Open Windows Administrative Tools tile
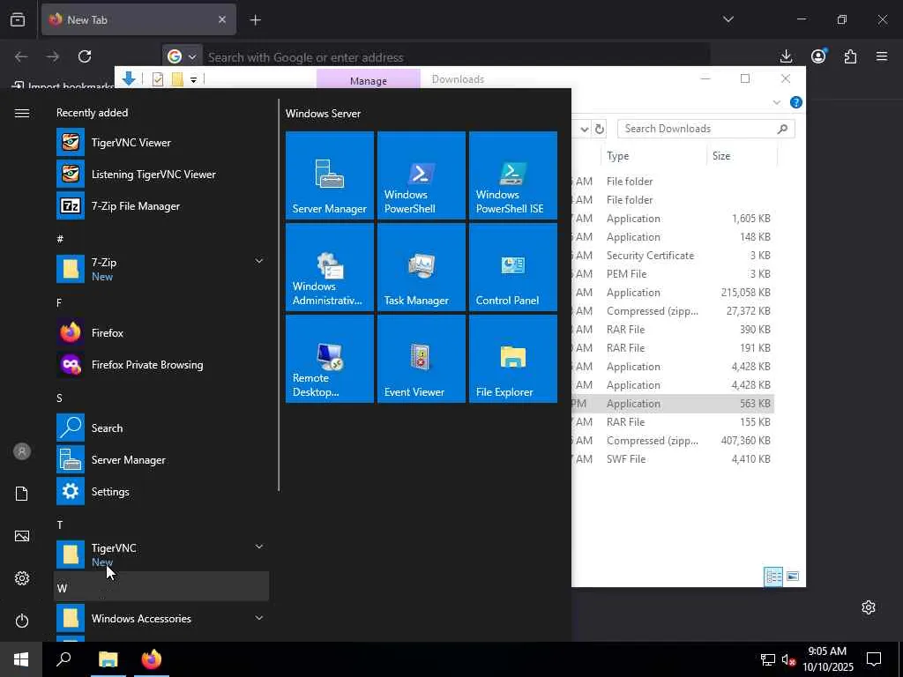Image resolution: width=903 pixels, height=677 pixels. [x=330, y=266]
